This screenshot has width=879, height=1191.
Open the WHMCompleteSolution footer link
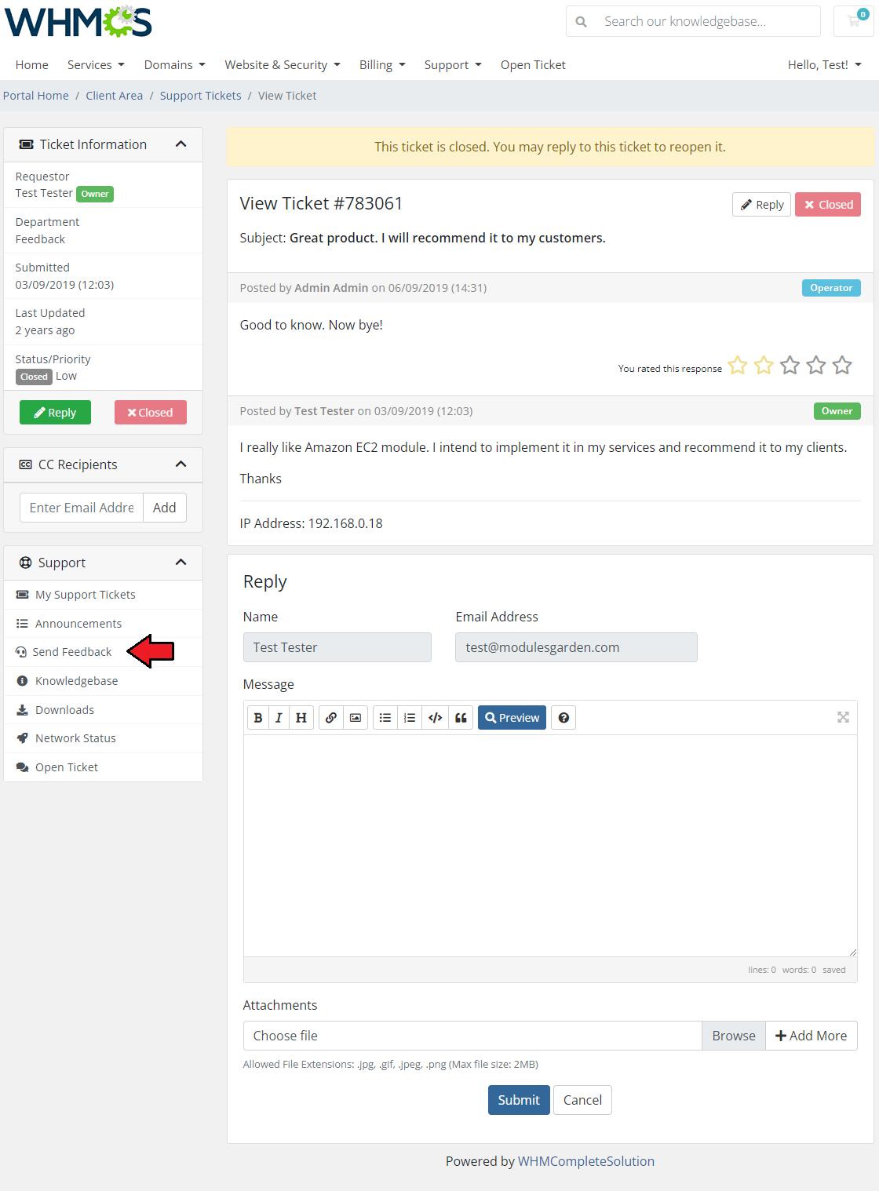pyautogui.click(x=586, y=1161)
